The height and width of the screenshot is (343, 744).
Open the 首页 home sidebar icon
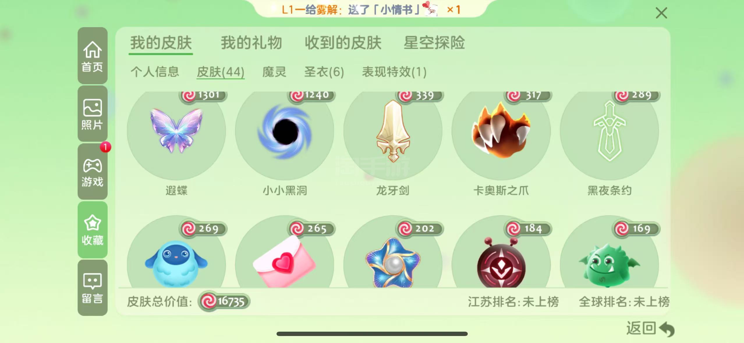(93, 56)
